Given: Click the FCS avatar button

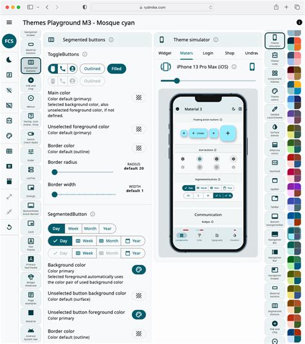Looking at the screenshot, I should [9, 41].
